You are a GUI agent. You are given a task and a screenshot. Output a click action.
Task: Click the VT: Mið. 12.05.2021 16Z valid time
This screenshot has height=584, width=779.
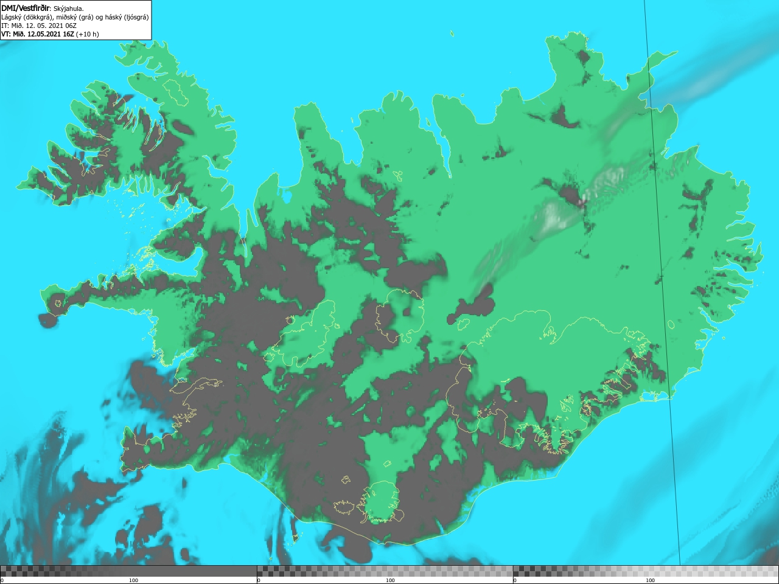38,34
